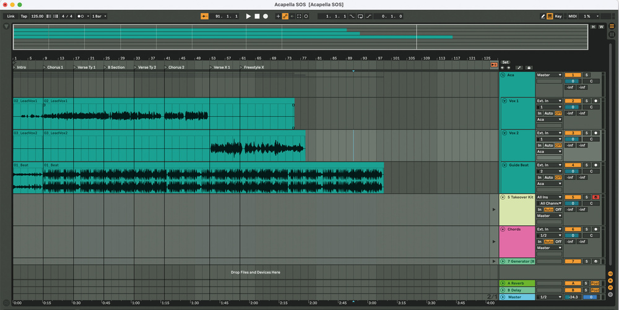This screenshot has width=619, height=310.
Task: Jump to previous locator arrow
Action: tap(503, 67)
